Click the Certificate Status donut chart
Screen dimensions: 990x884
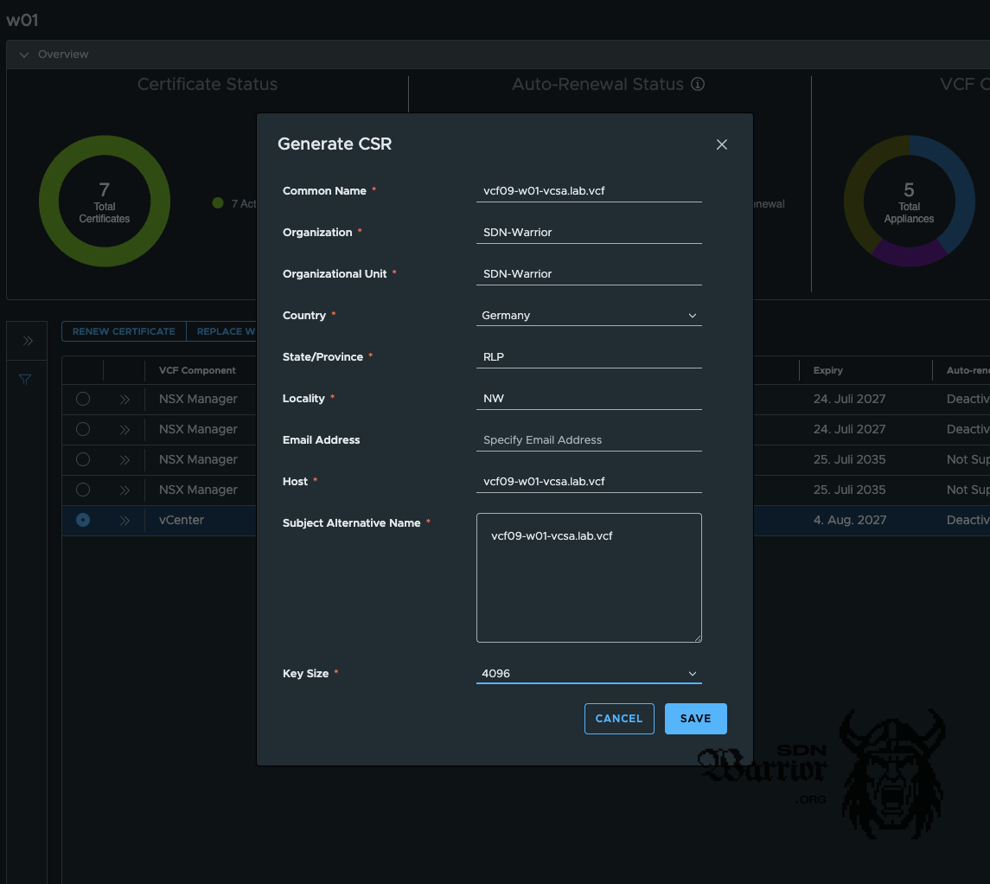[x=105, y=201]
